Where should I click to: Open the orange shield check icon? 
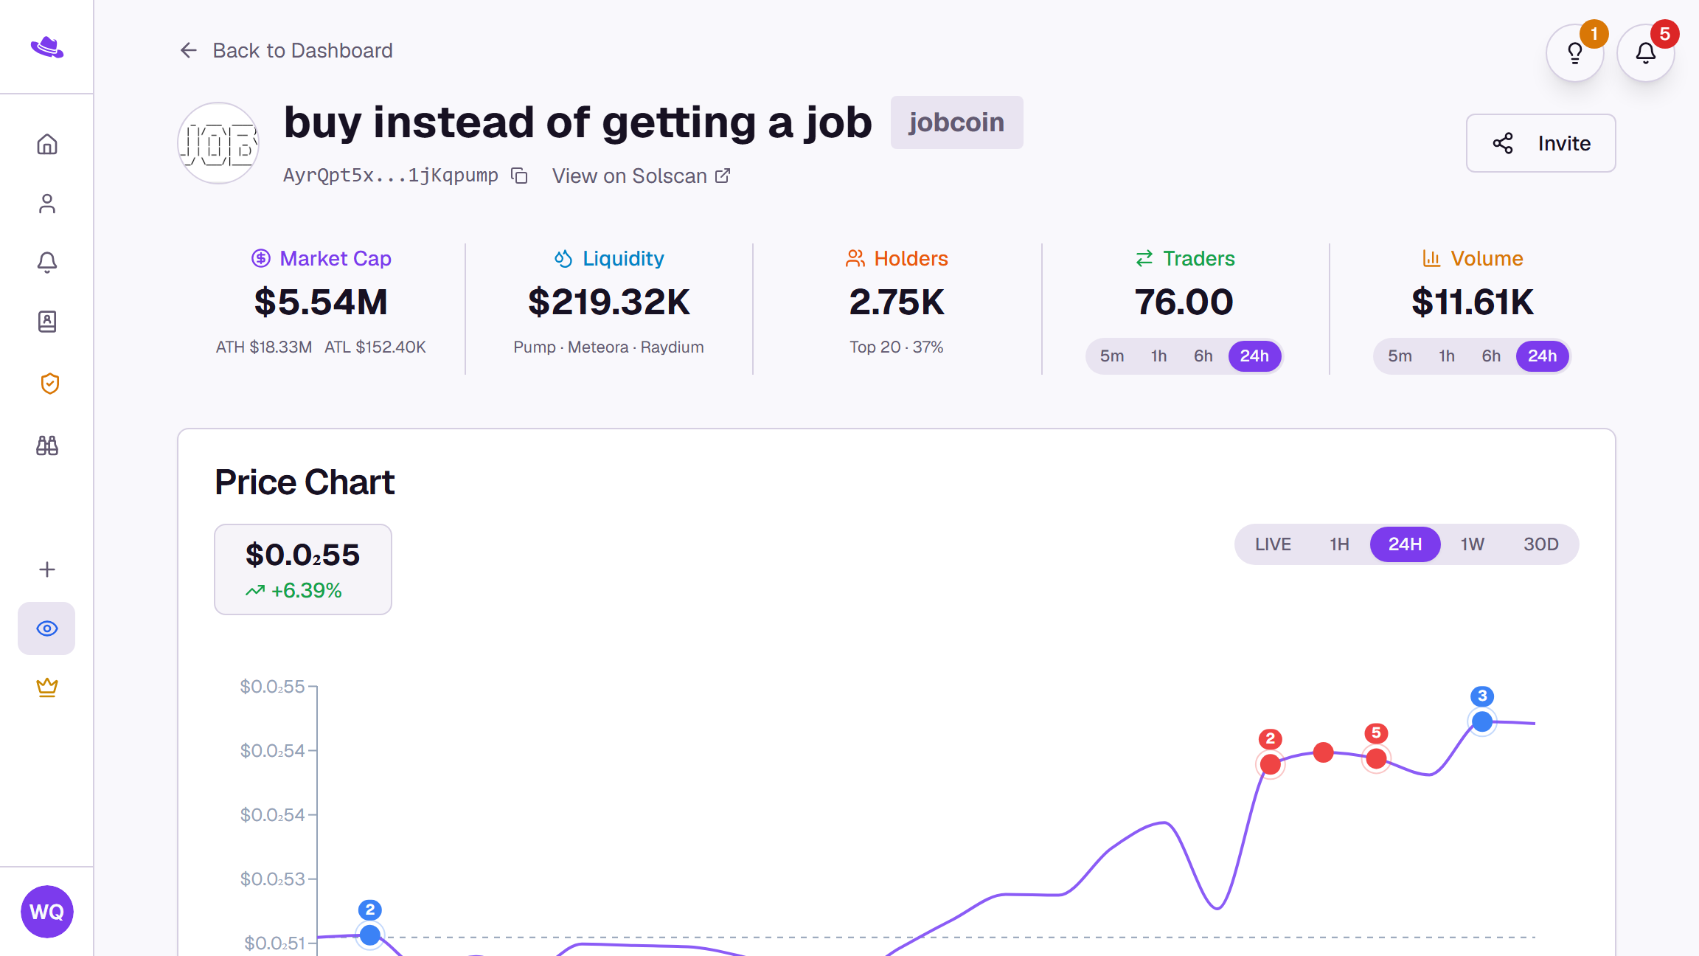[49, 384]
